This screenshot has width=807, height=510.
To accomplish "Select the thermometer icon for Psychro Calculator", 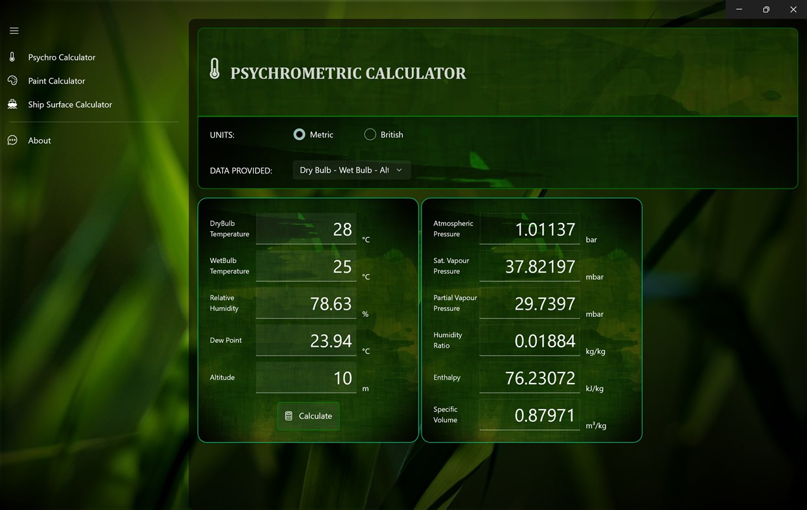I will pyautogui.click(x=13, y=56).
